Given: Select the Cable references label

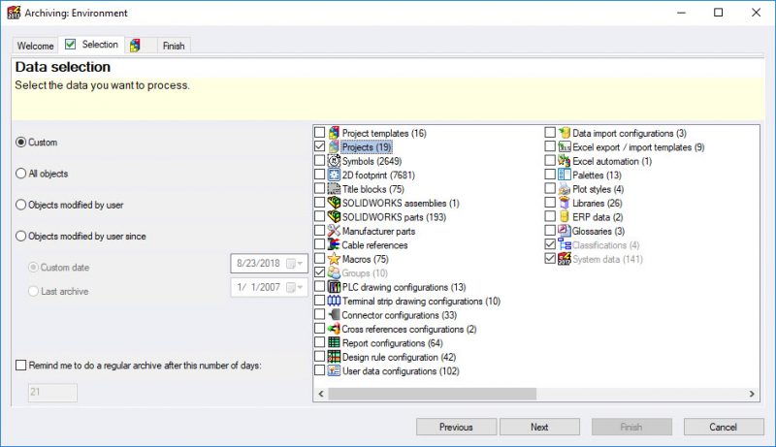Looking at the screenshot, I should click(x=374, y=245).
